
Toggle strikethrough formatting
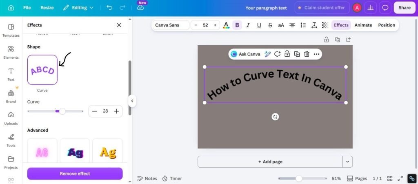pos(270,25)
